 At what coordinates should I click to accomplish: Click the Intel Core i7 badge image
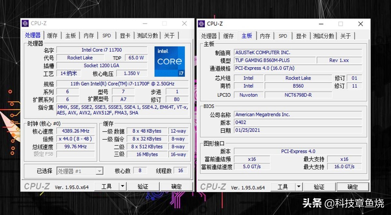(x=169, y=61)
